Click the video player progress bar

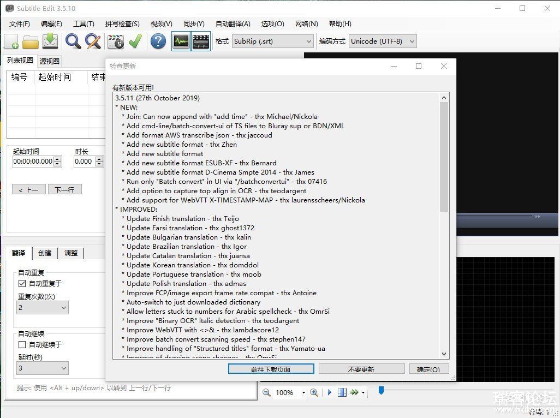(x=493, y=216)
